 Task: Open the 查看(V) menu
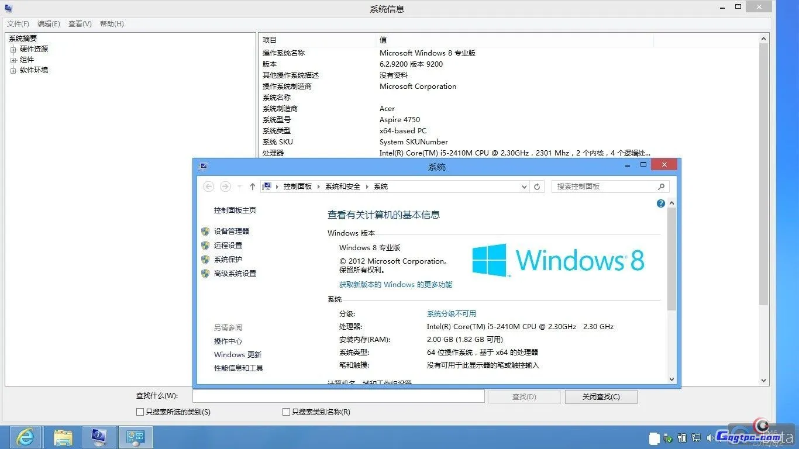pyautogui.click(x=80, y=24)
